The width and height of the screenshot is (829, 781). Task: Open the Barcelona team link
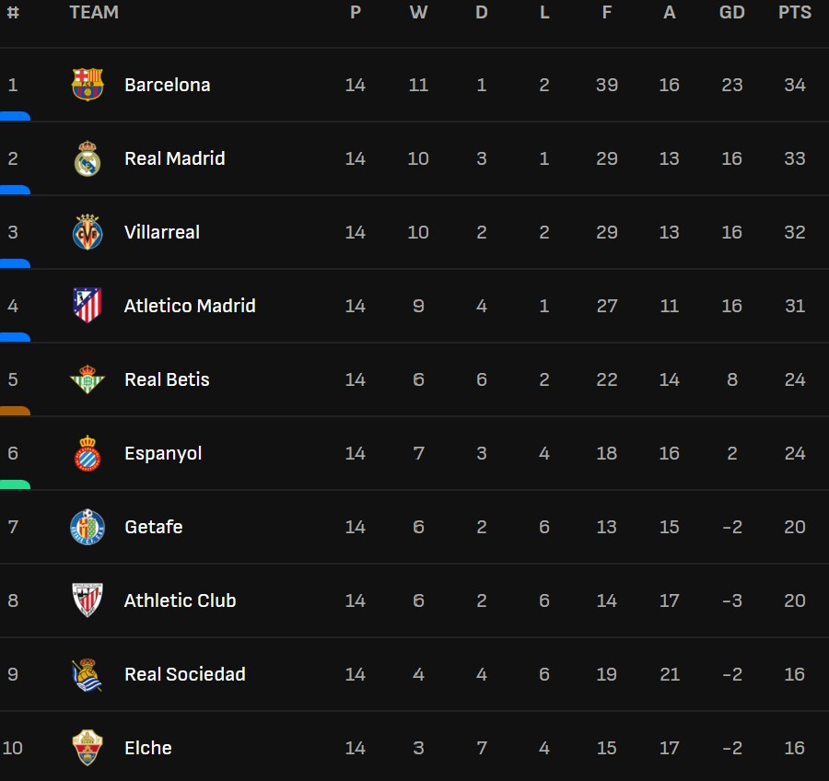(x=167, y=85)
